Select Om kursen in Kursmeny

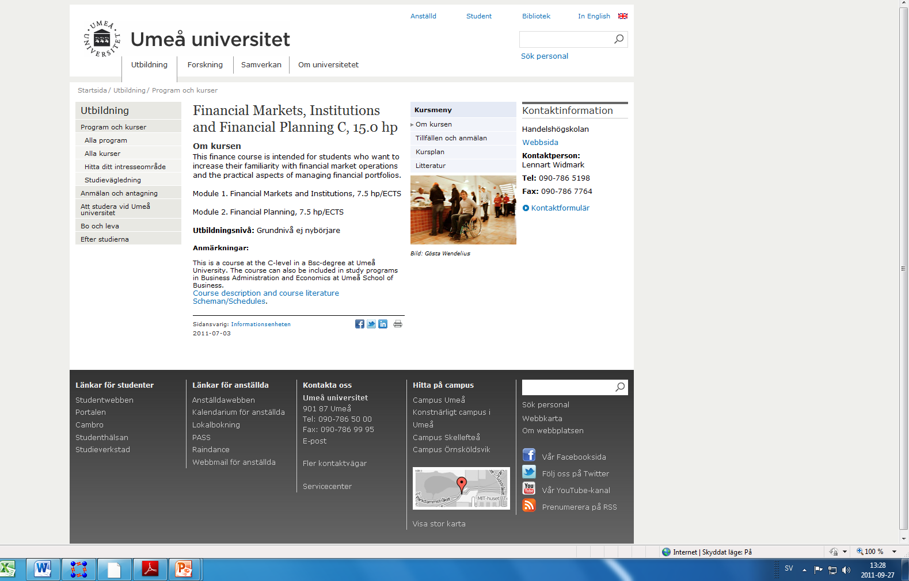click(463, 124)
